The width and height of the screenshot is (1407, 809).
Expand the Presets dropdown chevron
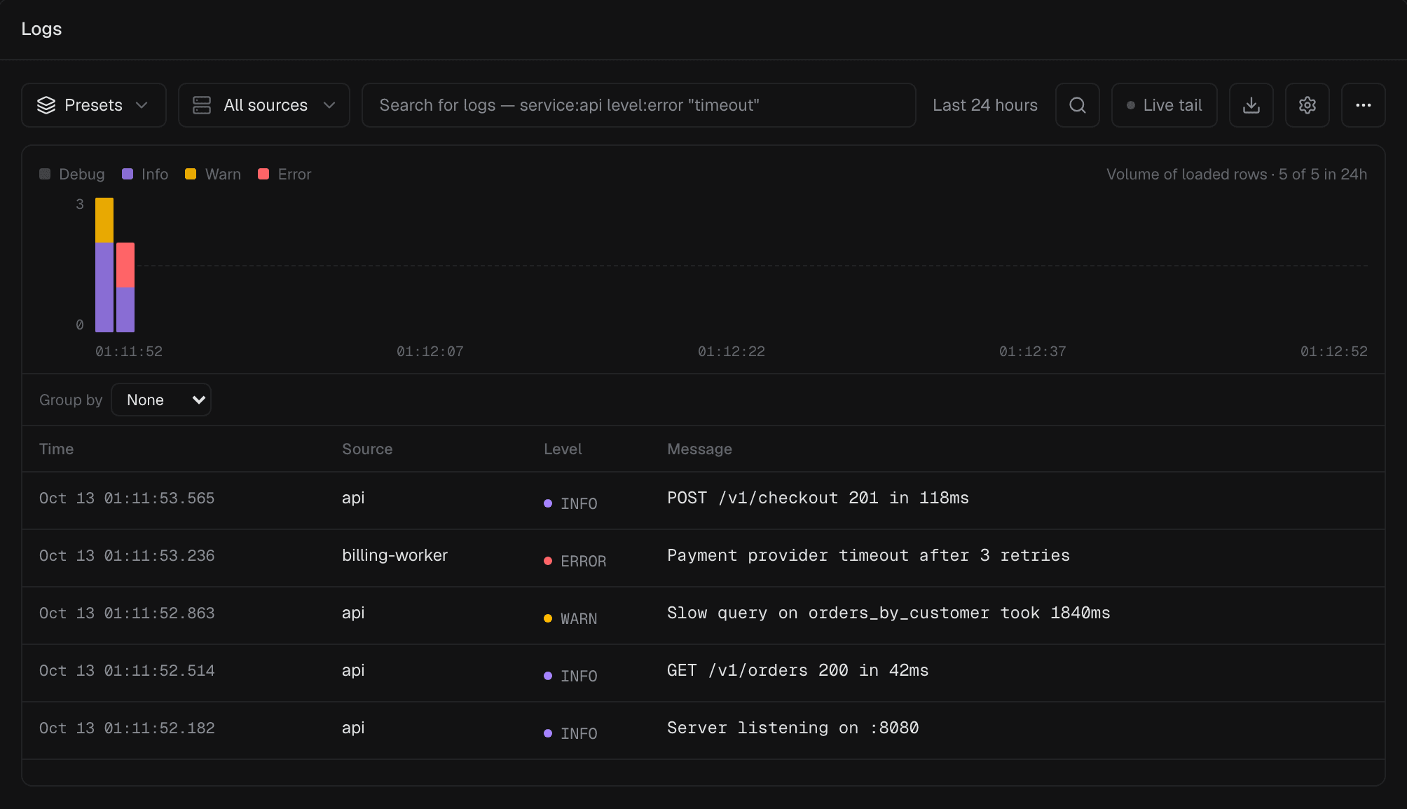[x=142, y=105]
